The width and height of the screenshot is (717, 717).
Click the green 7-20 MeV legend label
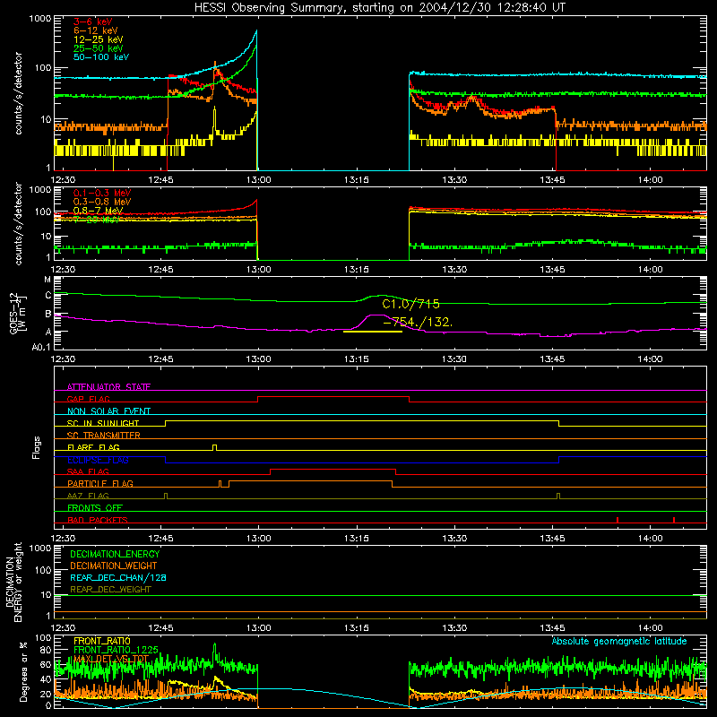[x=97, y=220]
